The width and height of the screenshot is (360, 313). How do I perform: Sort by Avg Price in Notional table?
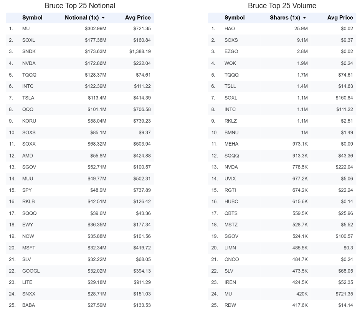(x=138, y=18)
